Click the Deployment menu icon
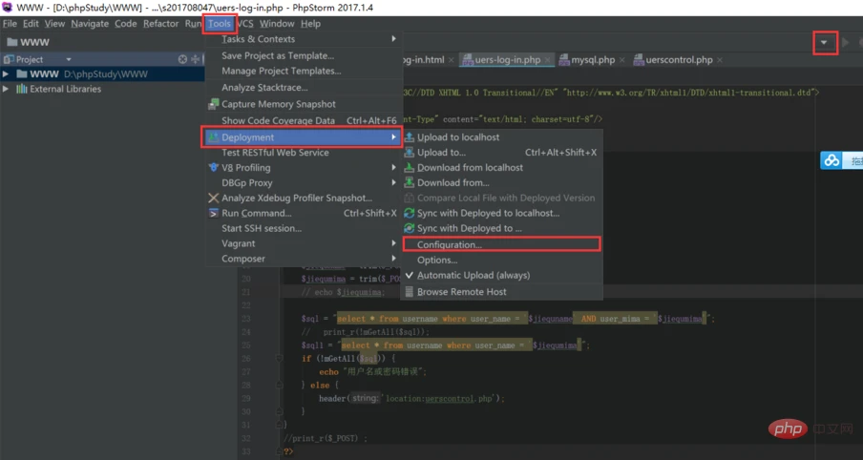Screen dimensions: 863x460 pyautogui.click(x=214, y=137)
